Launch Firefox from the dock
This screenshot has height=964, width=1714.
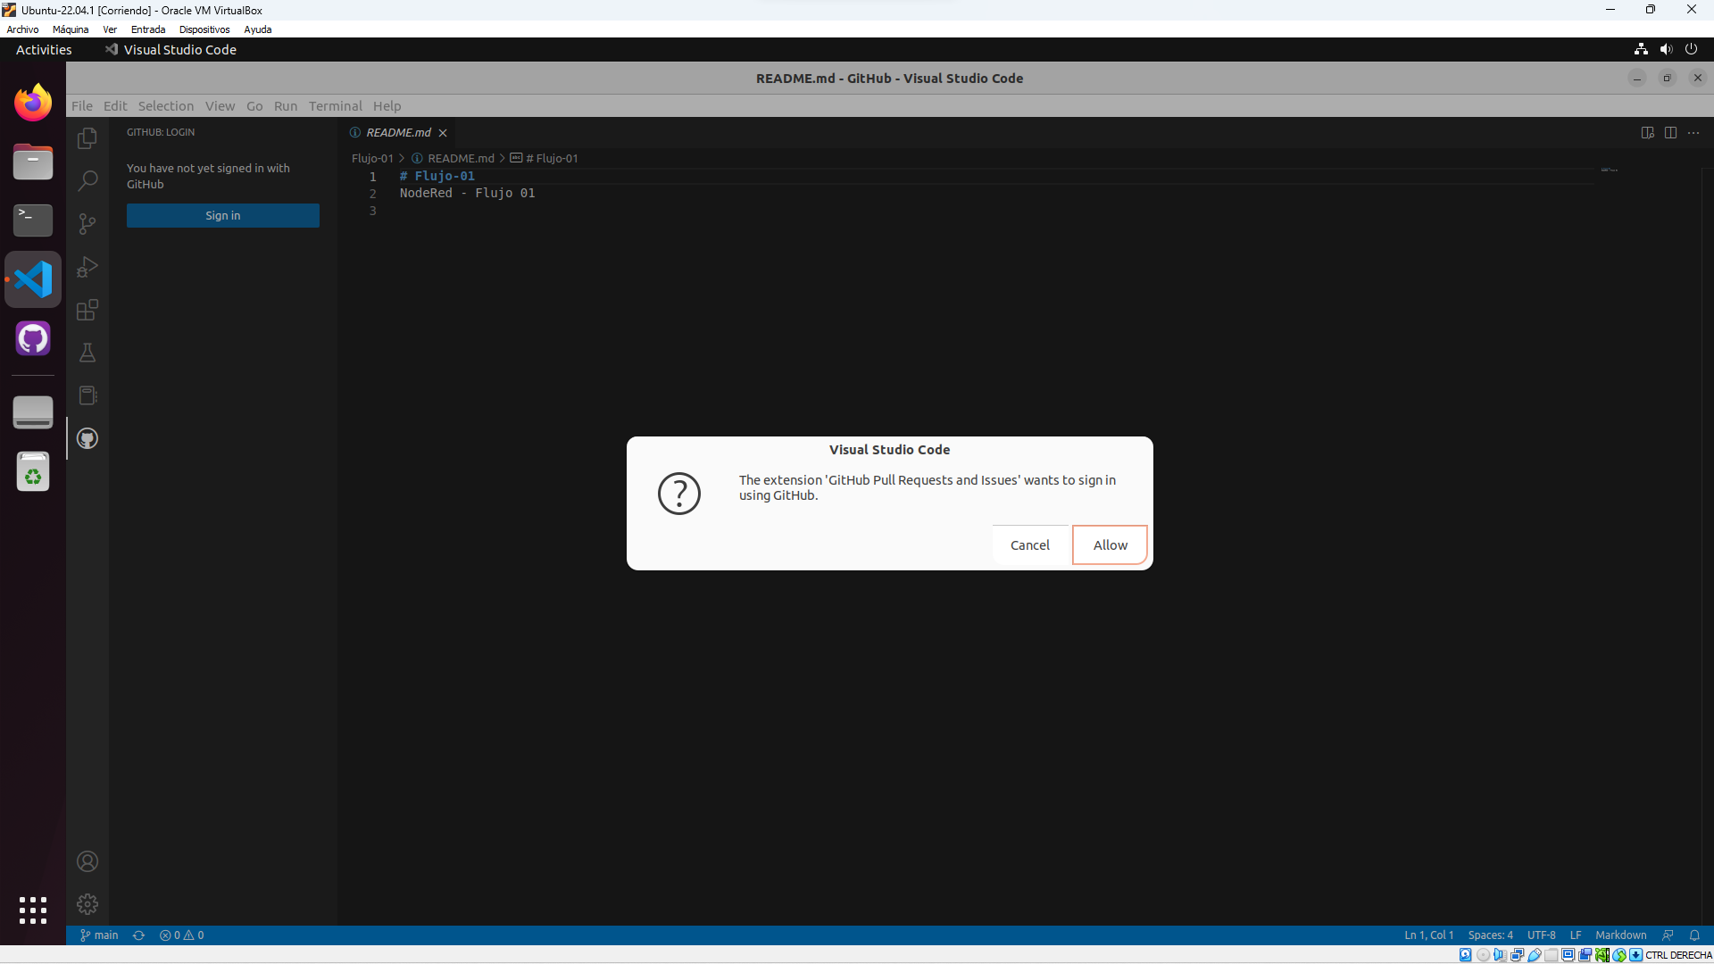32,102
